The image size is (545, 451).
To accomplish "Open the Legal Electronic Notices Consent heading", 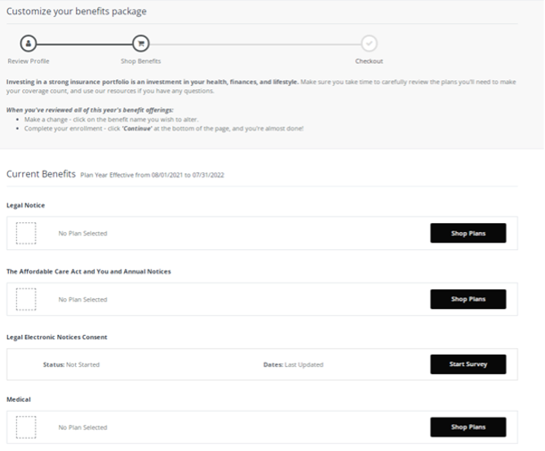I will (x=56, y=337).
